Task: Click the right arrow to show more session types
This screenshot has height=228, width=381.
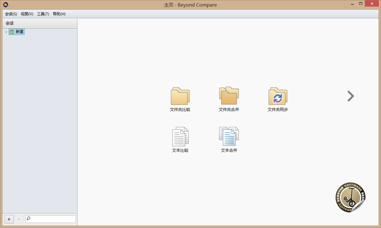Action: point(350,96)
